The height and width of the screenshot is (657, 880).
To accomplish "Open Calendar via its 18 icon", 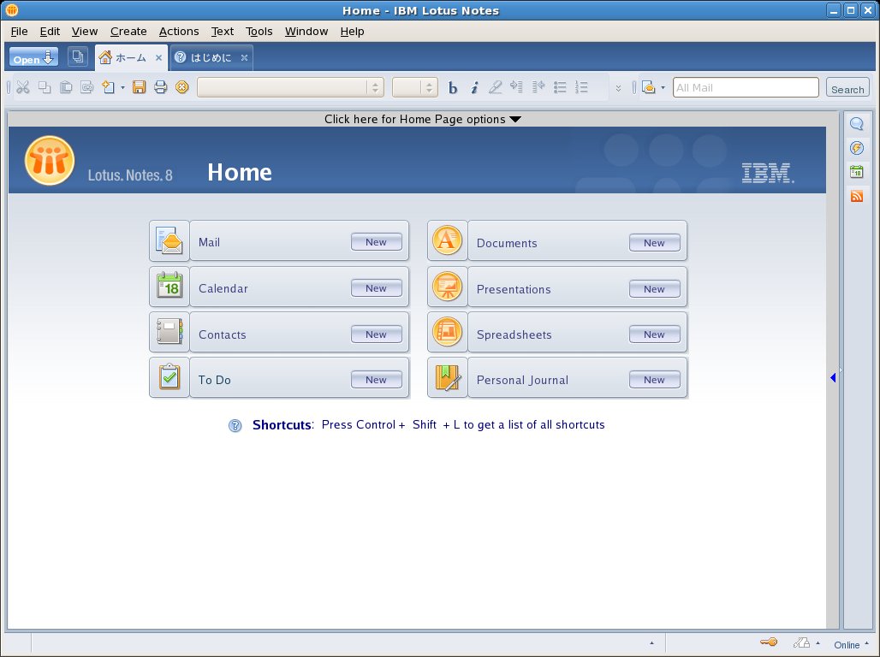I will click(x=169, y=286).
